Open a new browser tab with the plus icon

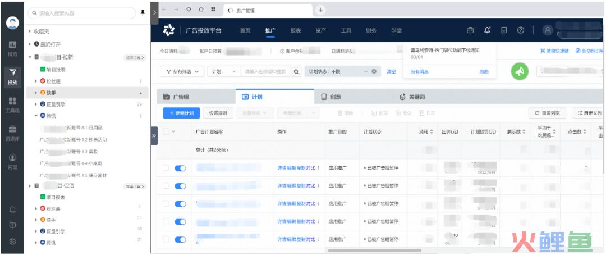[320, 11]
